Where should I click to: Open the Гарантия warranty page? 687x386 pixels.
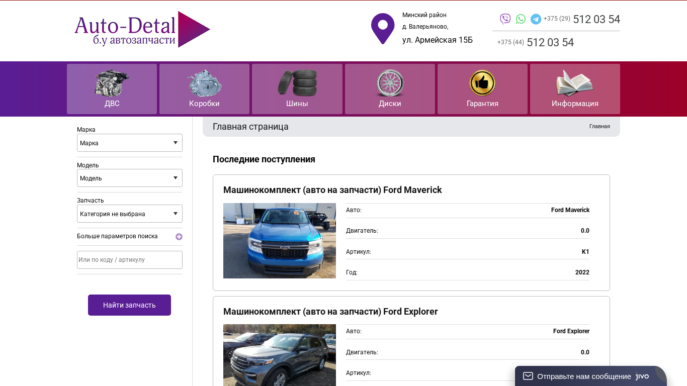point(482,89)
